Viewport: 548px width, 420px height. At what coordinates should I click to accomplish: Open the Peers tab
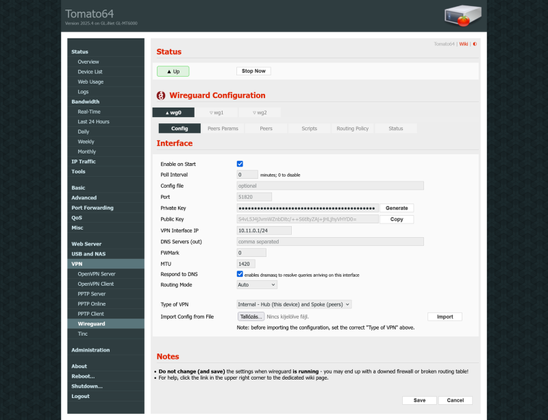coord(266,128)
